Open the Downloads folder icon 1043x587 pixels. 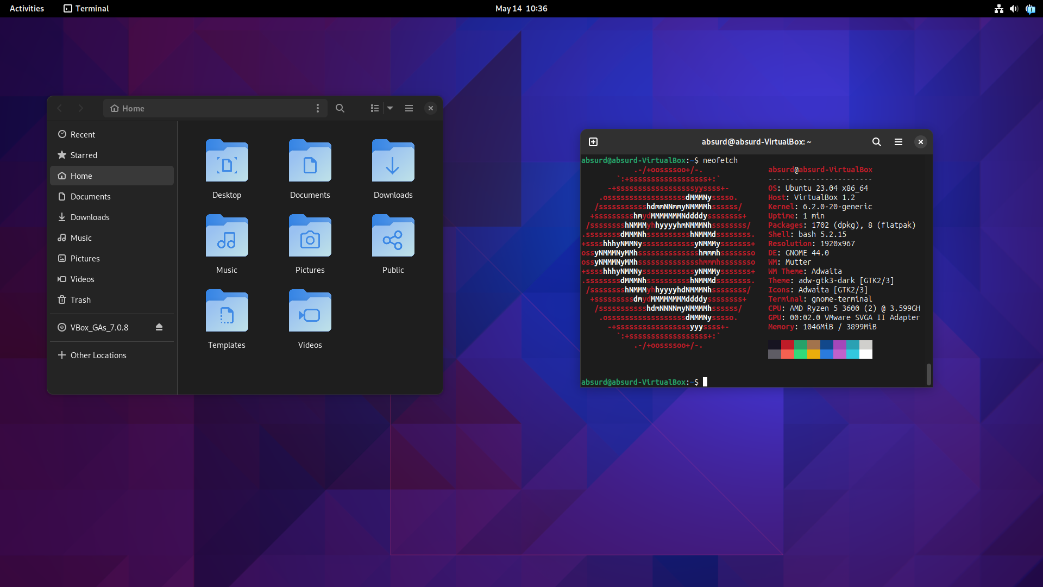(x=393, y=161)
